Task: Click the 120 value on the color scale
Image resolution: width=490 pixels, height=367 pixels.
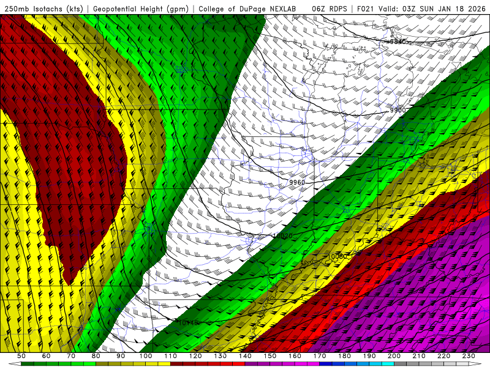Action: [195, 356]
